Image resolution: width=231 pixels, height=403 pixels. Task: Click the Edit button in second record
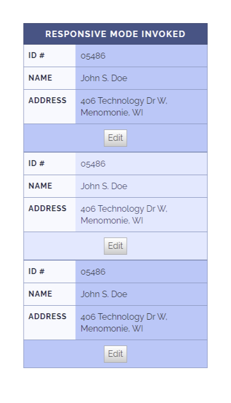point(115,246)
